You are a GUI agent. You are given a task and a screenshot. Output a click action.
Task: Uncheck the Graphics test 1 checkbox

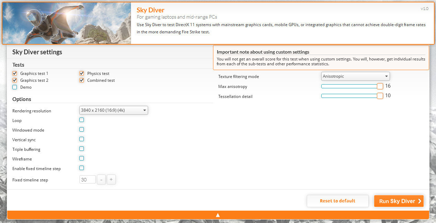coord(15,73)
